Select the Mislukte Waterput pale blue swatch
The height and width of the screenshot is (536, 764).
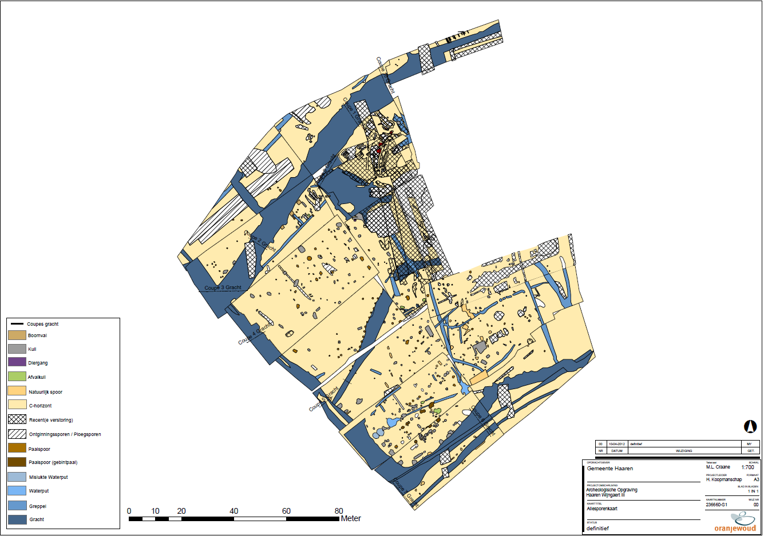[17, 477]
